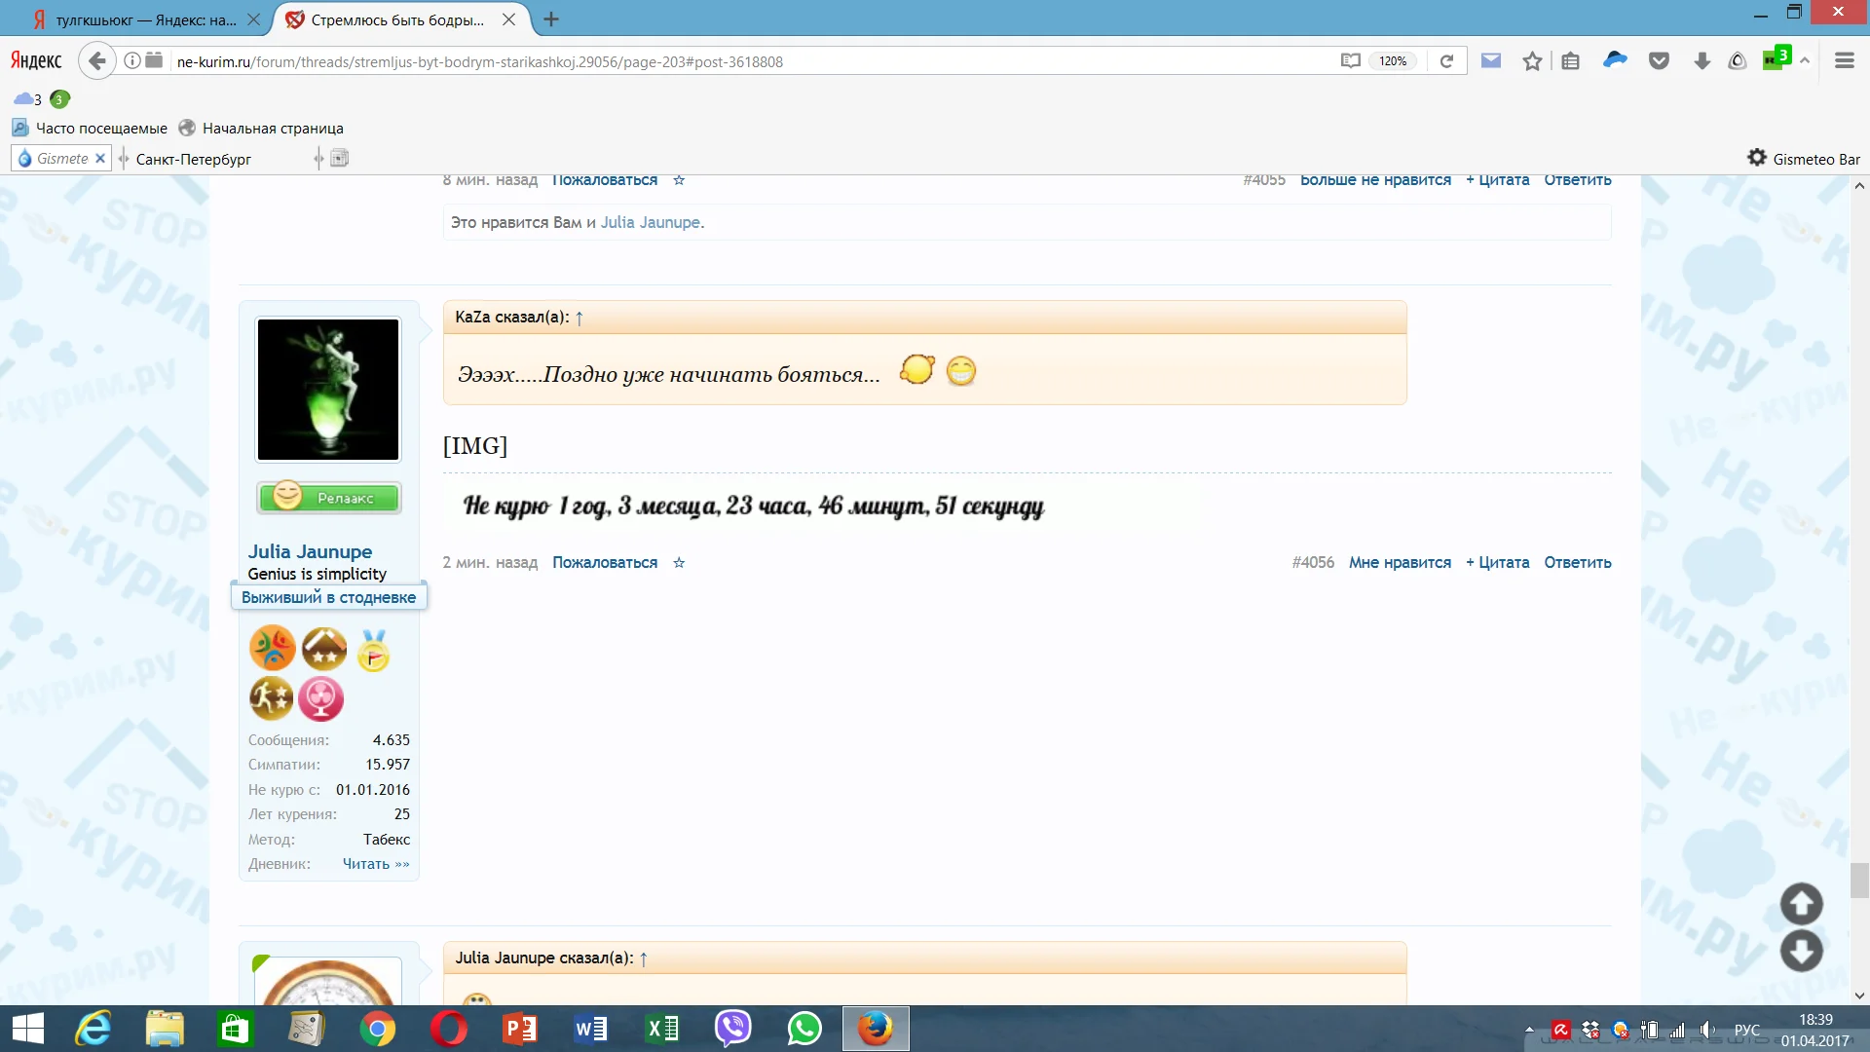Open Viber from the taskbar

tap(732, 1029)
